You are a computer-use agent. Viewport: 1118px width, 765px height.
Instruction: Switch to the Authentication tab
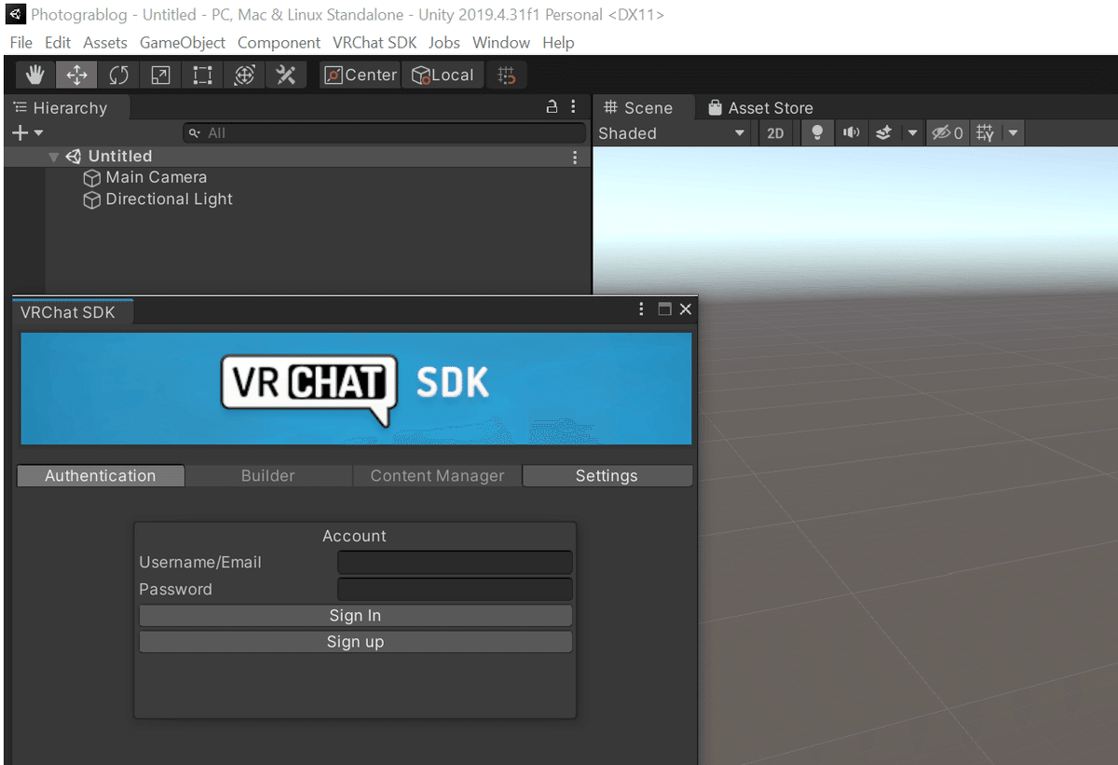(101, 476)
